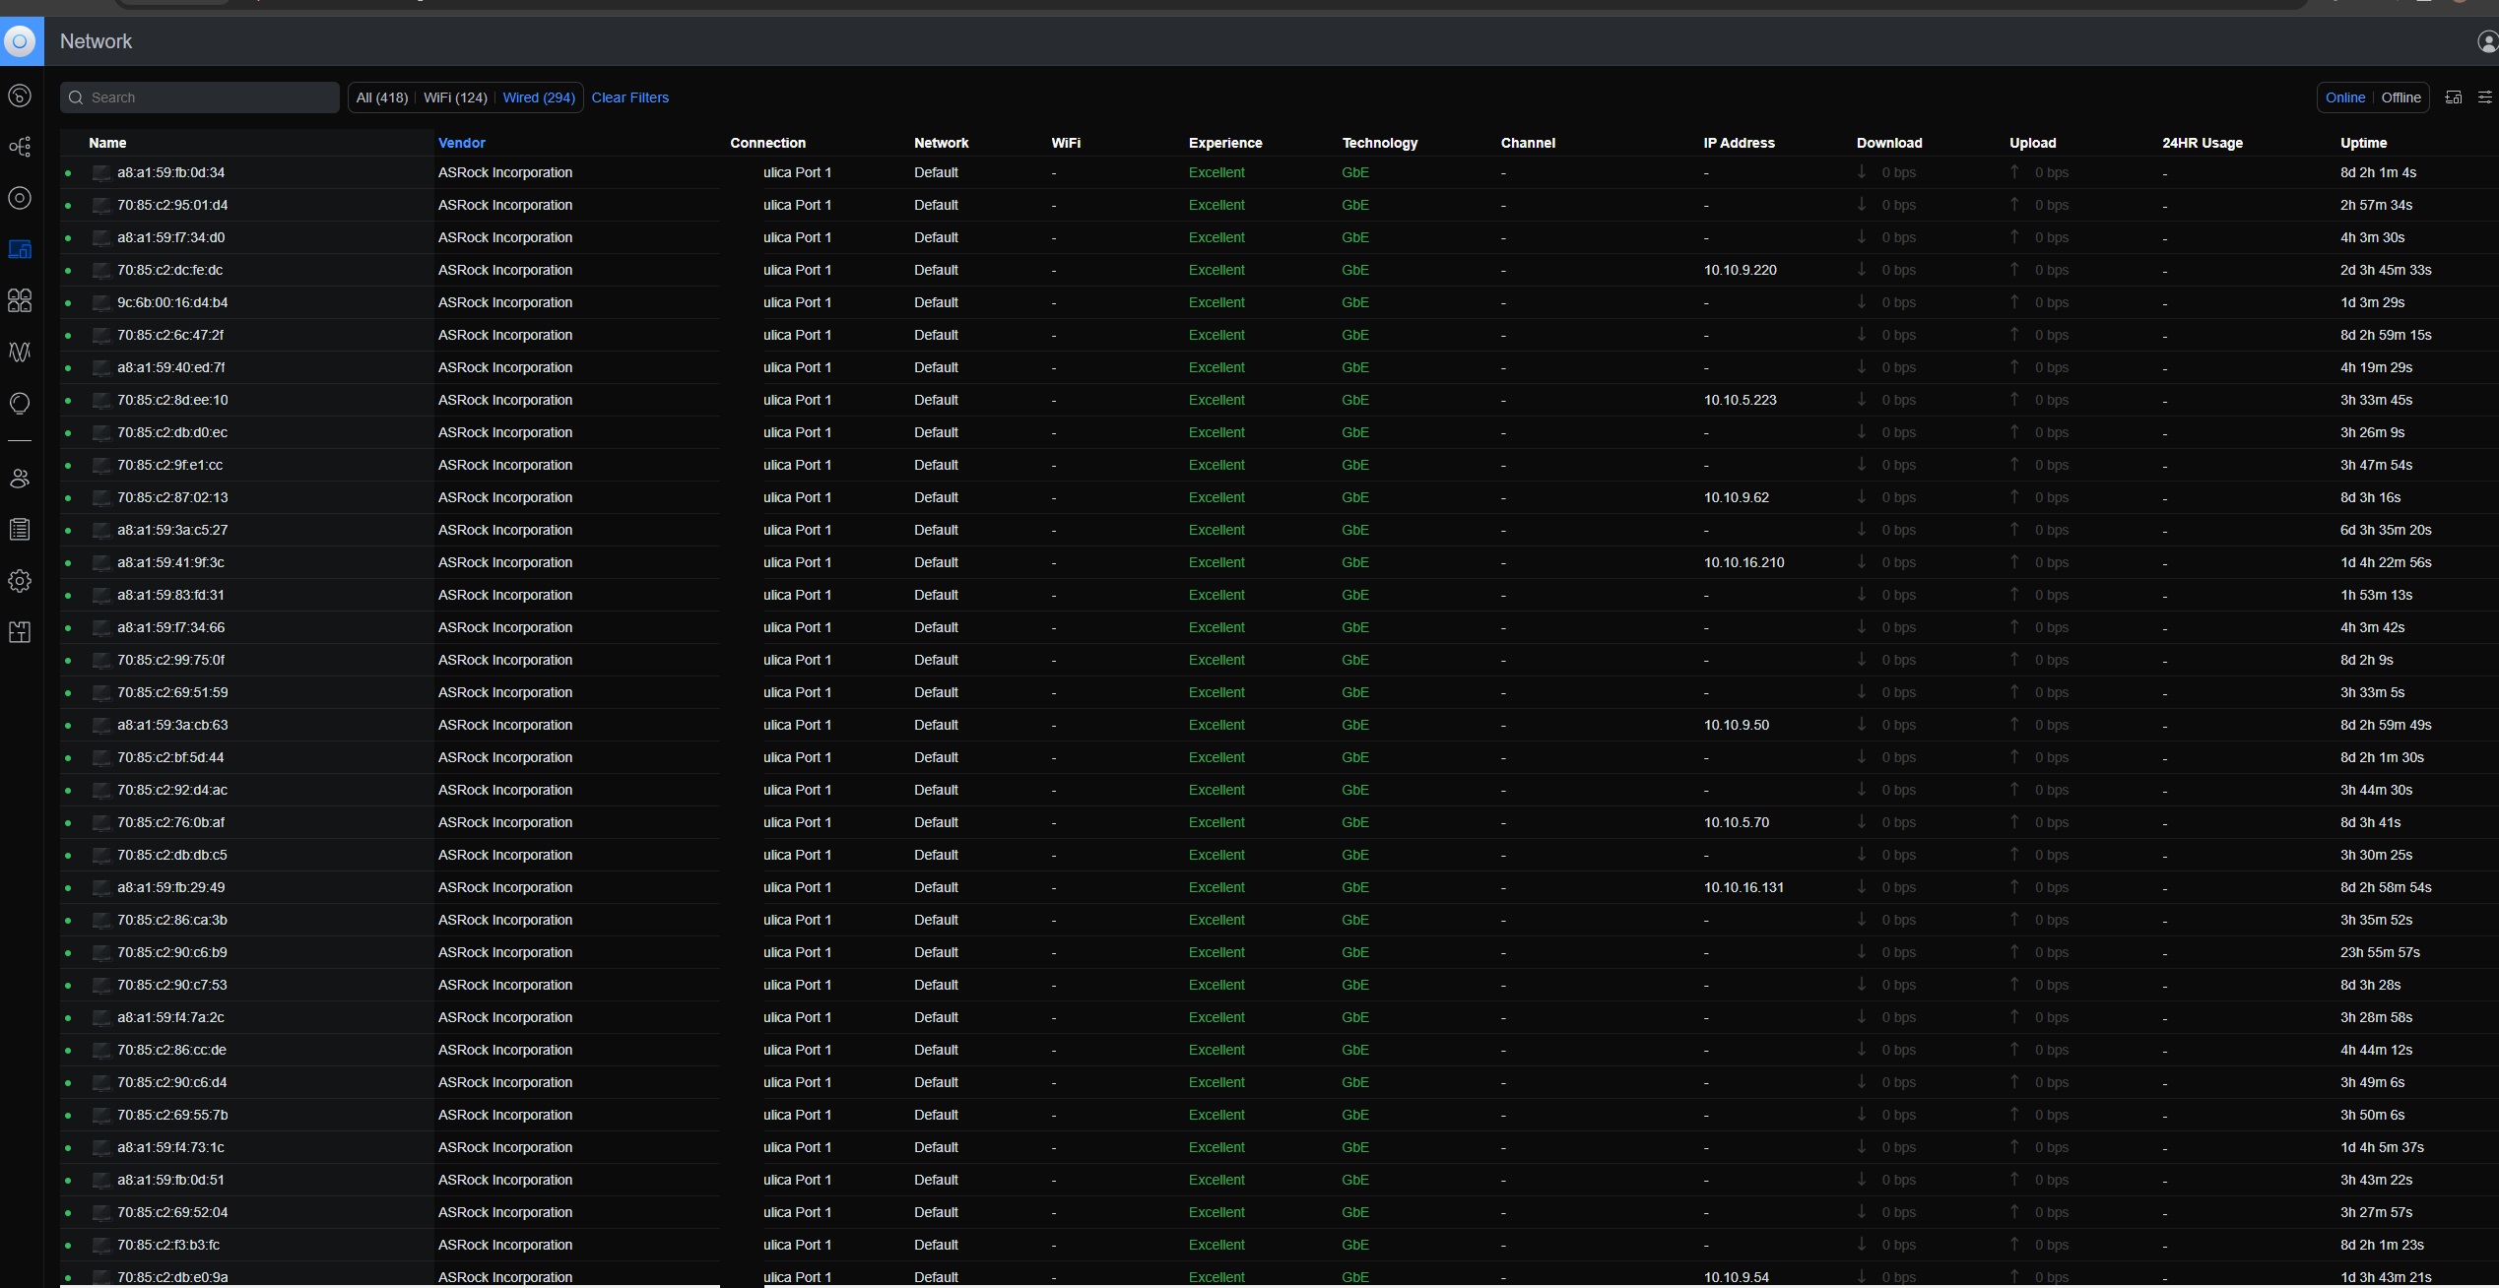Click device icon of a8:a1:59:f4:73:1c row
The height and width of the screenshot is (1288, 2499).
coord(101,1148)
